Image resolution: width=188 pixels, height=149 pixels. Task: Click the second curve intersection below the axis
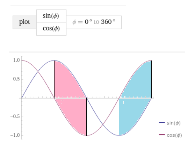(x=103, y=125)
